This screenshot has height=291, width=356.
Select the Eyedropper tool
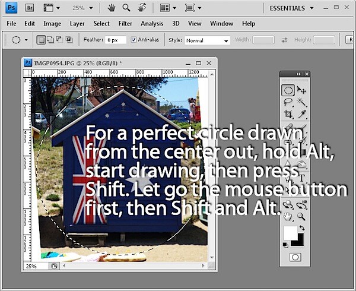click(302, 114)
